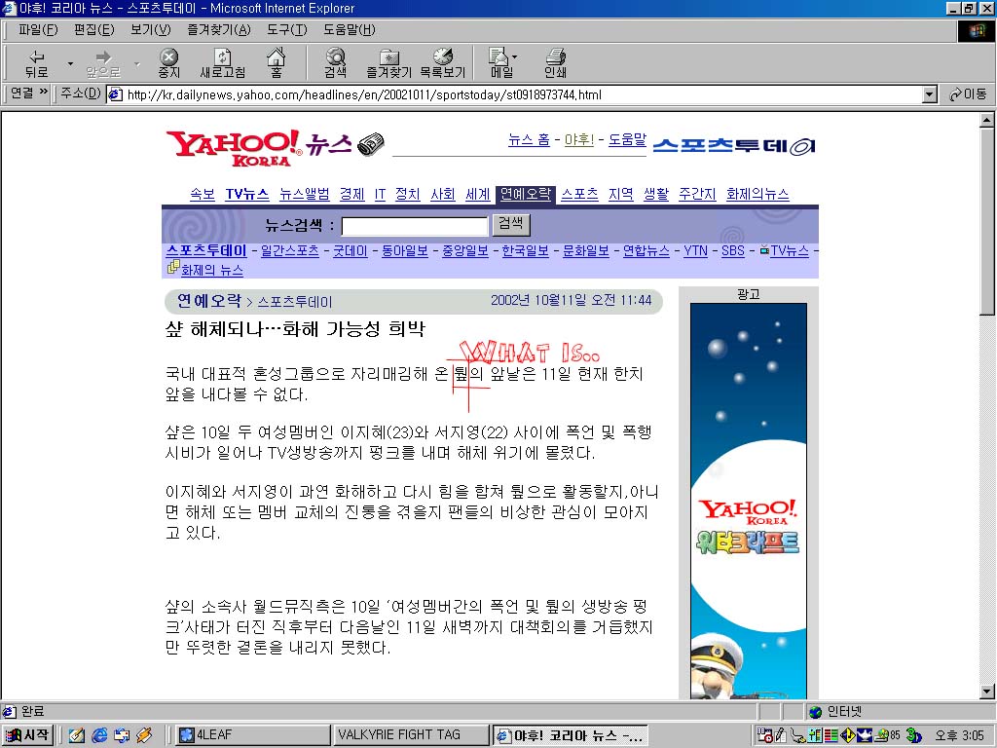Click the 시작 Start button
The height and width of the screenshot is (748, 997).
coord(27,735)
